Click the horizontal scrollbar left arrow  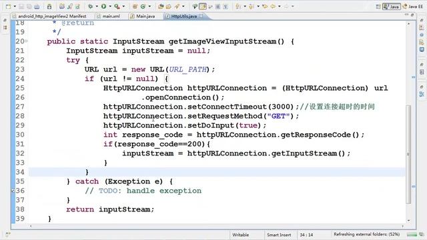[x=31, y=226]
